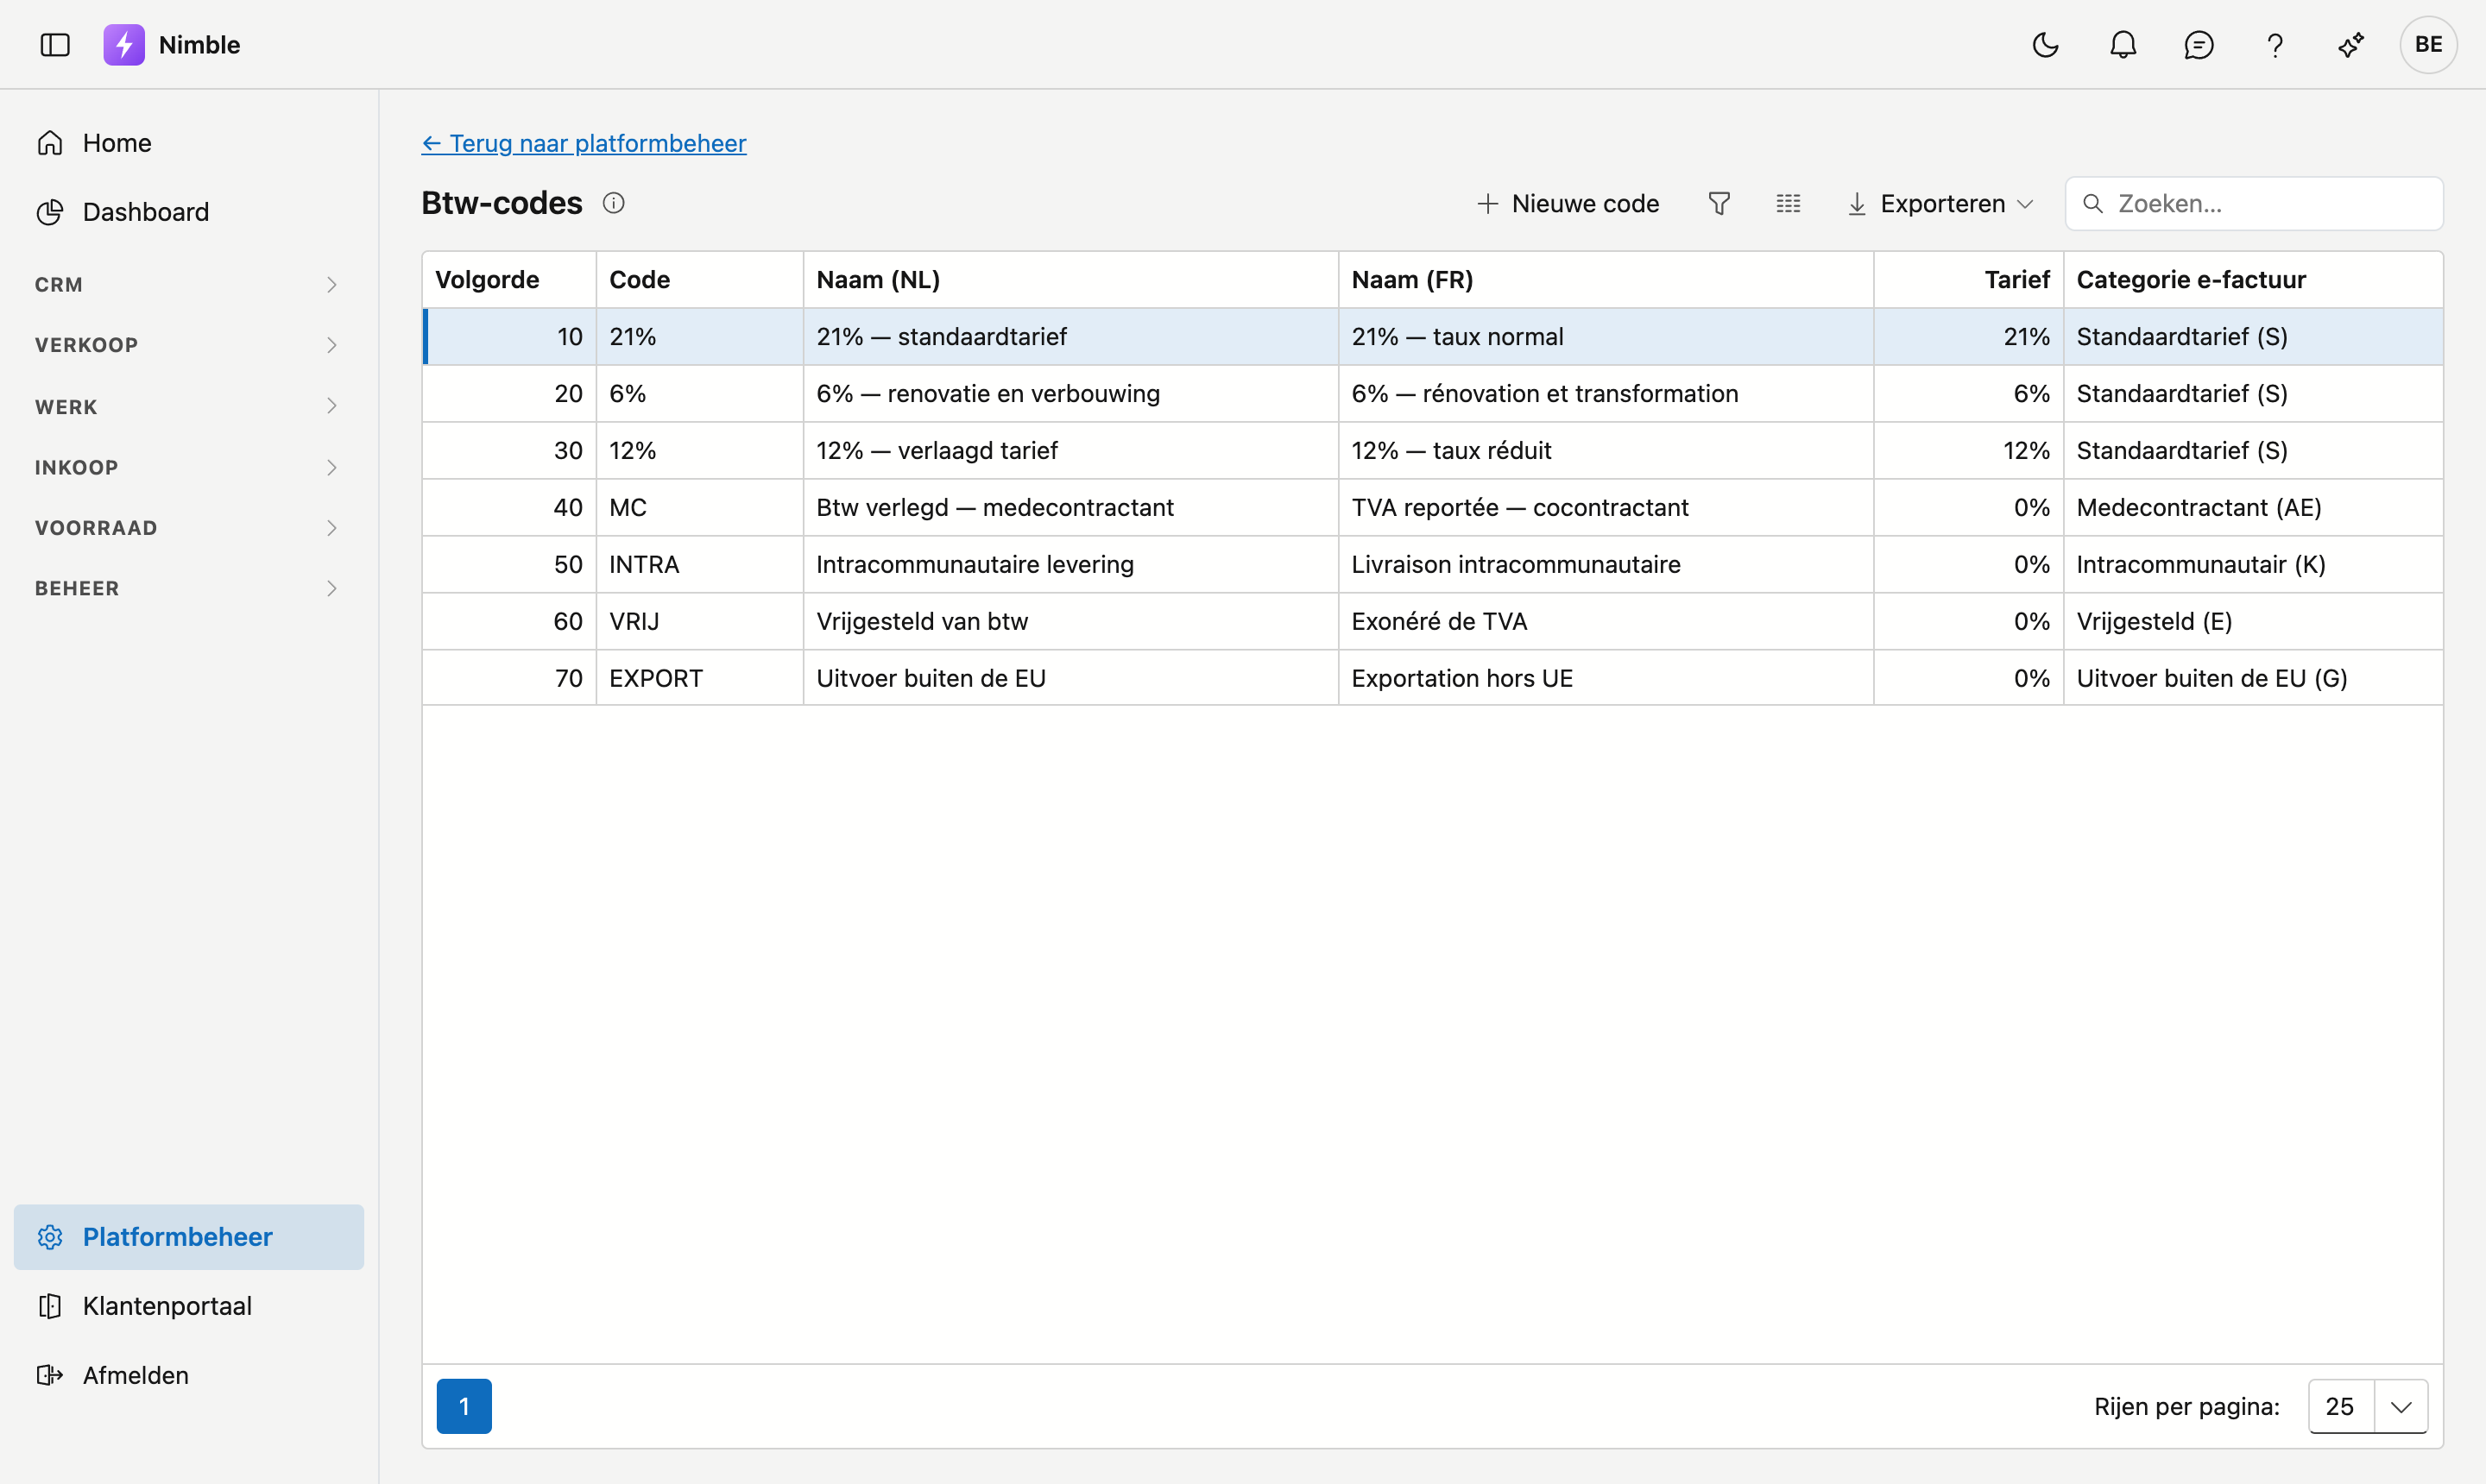Open column layout settings icon

coord(1789,204)
